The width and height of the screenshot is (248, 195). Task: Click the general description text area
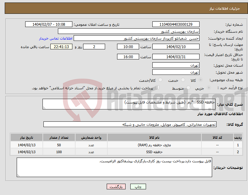pyautogui.click(x=129, y=104)
